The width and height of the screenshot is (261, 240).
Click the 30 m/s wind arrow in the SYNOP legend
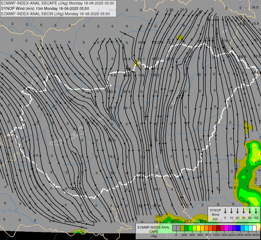click(x=243, y=211)
